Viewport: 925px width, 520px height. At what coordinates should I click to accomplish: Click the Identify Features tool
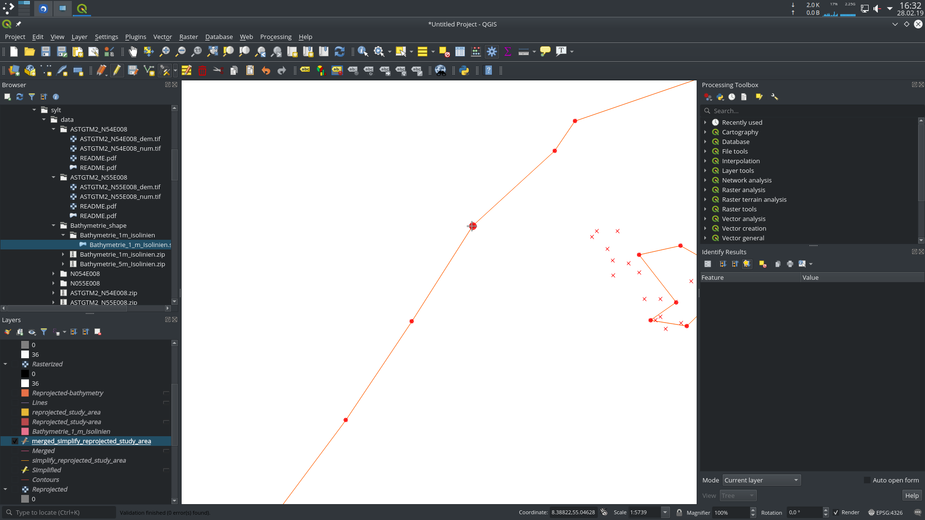coord(363,52)
